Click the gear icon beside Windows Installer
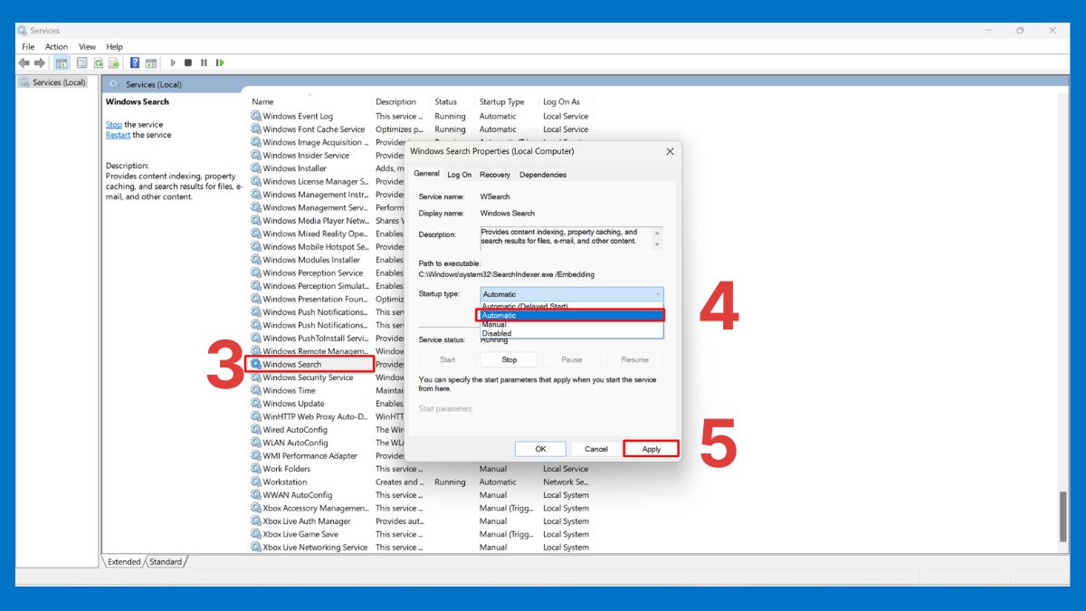 tap(256, 168)
